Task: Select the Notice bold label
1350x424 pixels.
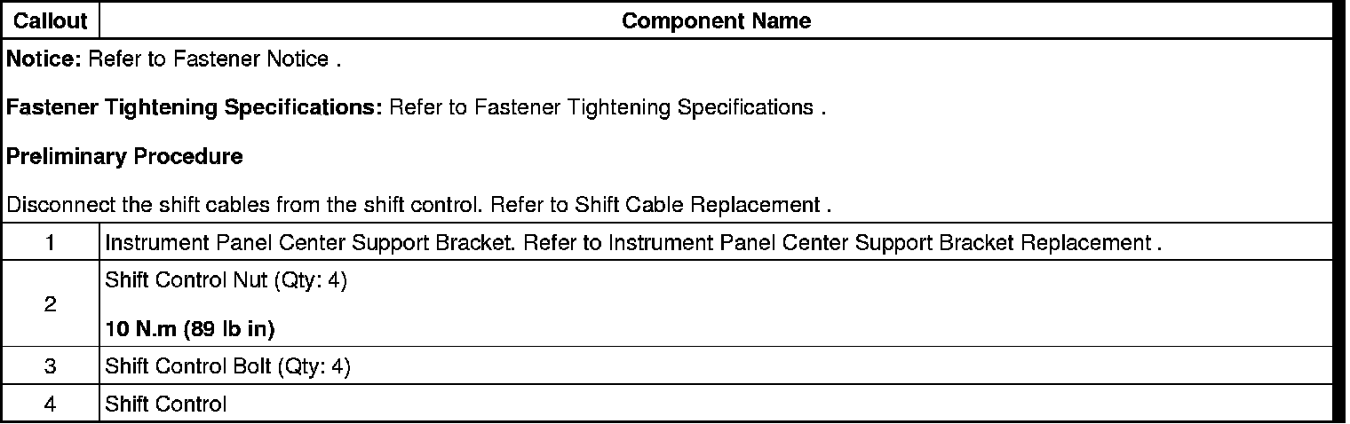Action: click(x=44, y=61)
